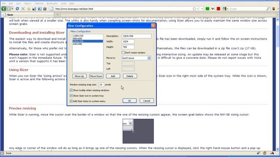280x157 pixels.
Task: Click the Width field showing 1024
Action: coord(128,41)
